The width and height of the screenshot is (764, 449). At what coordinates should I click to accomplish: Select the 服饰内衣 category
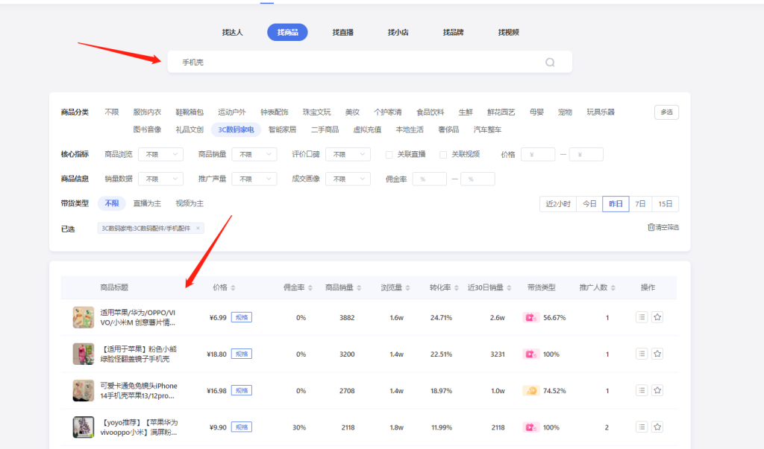tap(147, 112)
